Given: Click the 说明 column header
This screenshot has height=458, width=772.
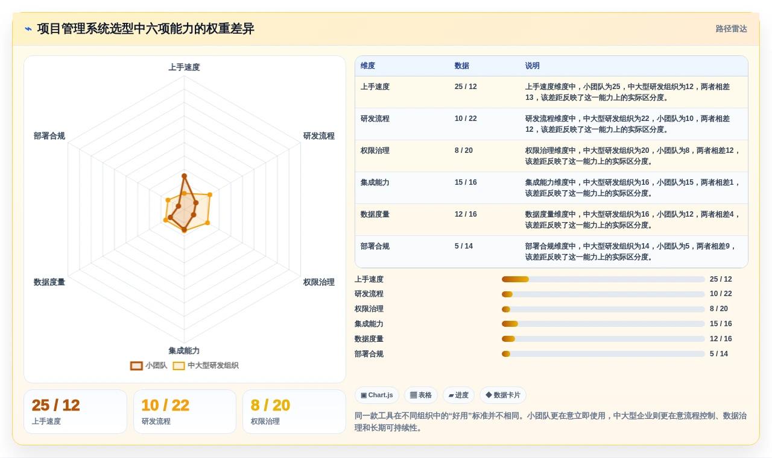Looking at the screenshot, I should coord(533,66).
